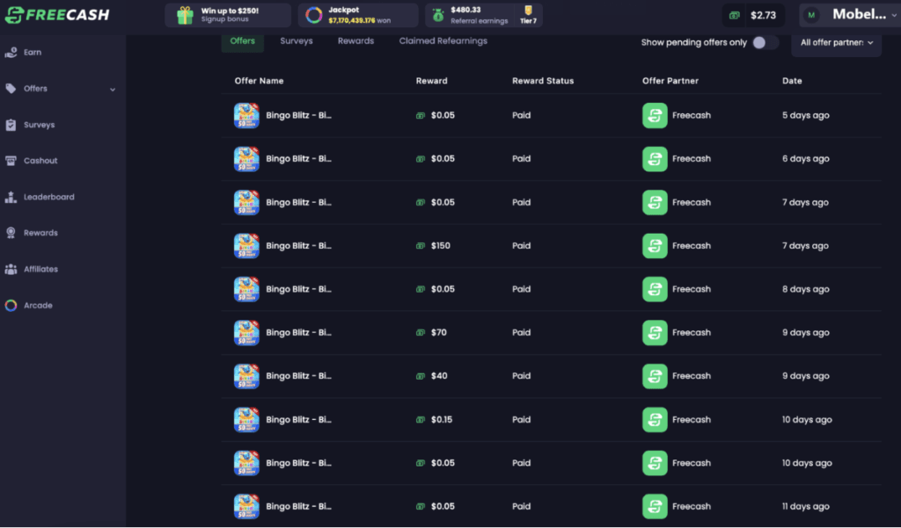The height and width of the screenshot is (528, 901).
Task: Click Freecash partner icon in $40 row
Action: click(x=655, y=377)
